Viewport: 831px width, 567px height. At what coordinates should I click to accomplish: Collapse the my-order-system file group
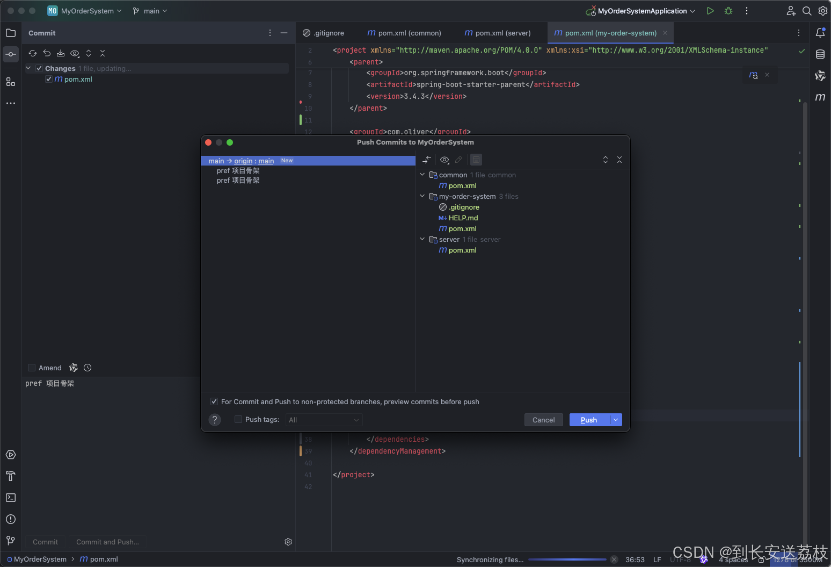click(x=422, y=196)
